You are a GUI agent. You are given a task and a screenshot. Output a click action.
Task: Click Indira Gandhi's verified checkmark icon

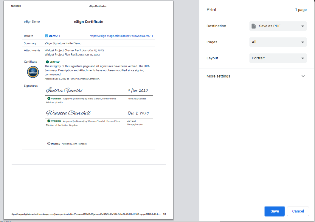click(x=49, y=99)
